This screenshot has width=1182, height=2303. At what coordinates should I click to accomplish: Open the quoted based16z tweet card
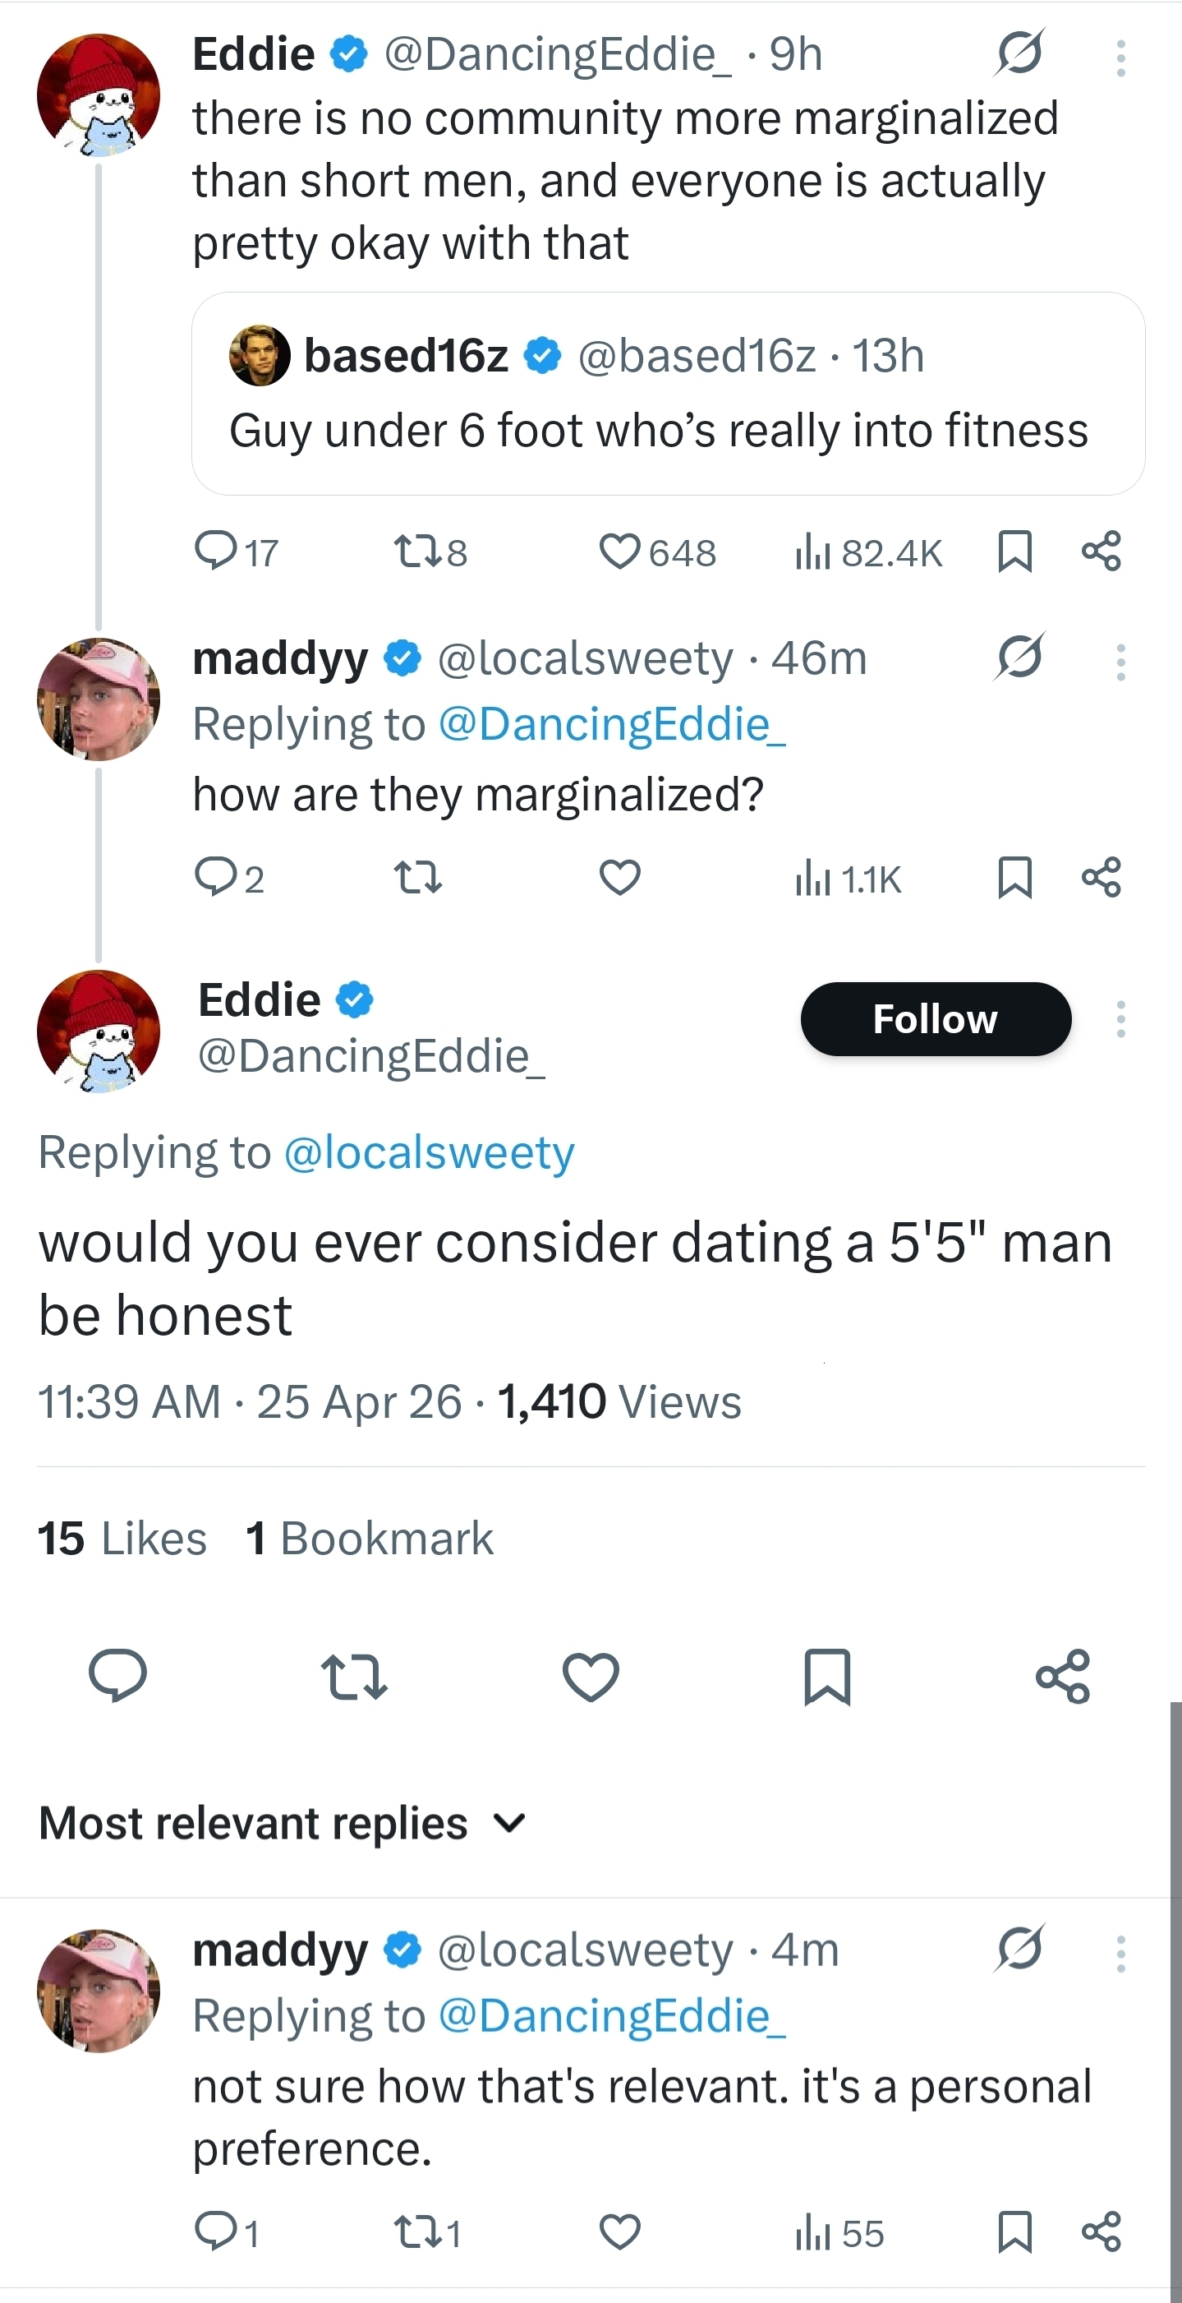669,394
